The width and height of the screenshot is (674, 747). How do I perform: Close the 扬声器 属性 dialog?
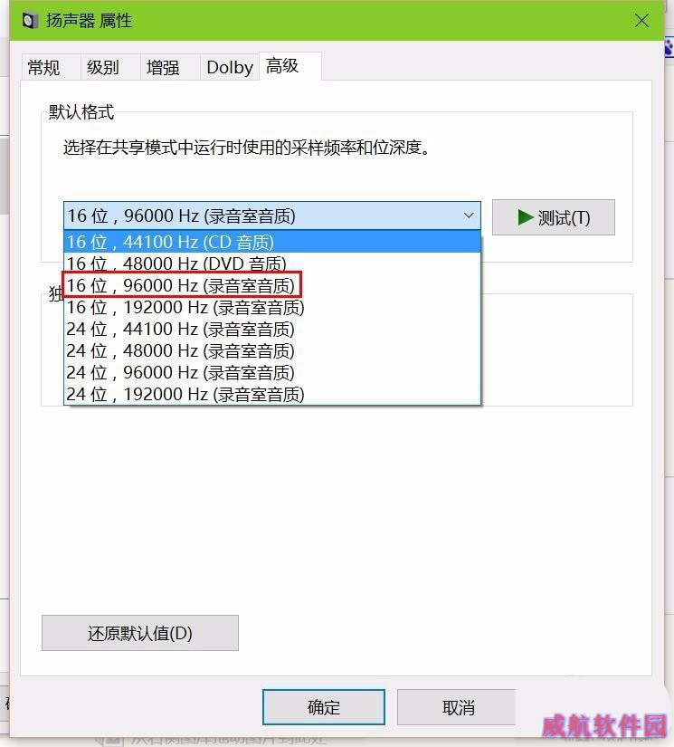641,21
